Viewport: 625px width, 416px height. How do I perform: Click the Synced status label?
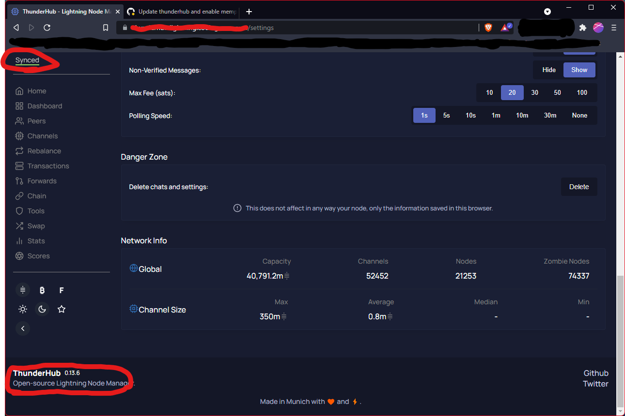[27, 60]
